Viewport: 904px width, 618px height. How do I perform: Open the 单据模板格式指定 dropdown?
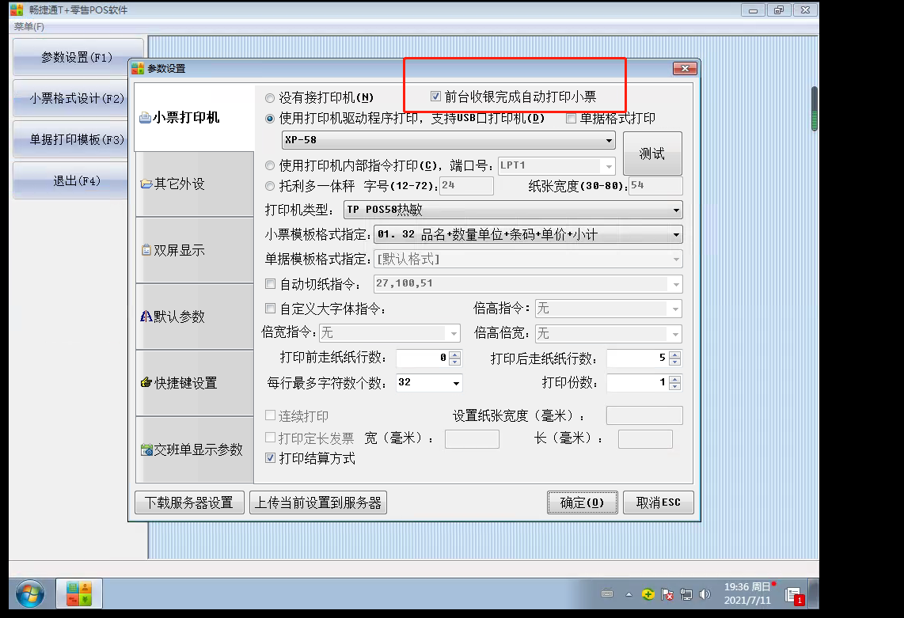[x=528, y=260]
